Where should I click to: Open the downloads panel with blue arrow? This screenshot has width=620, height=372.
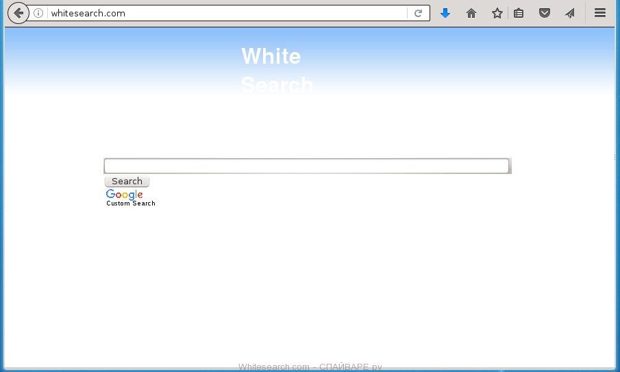[x=445, y=13]
